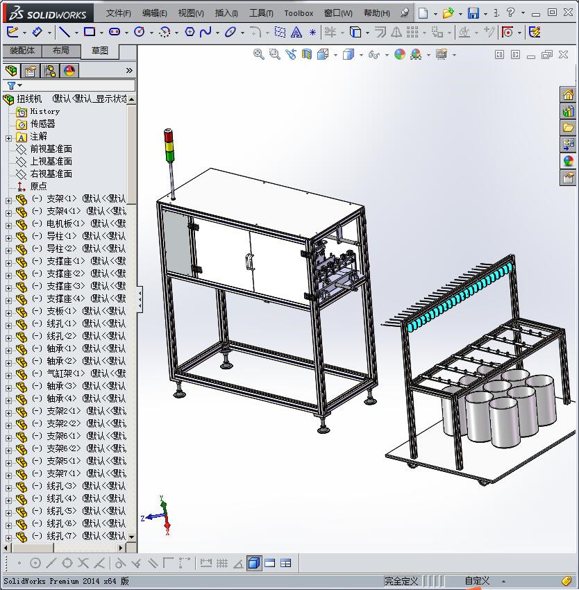Viewport: 579px width, 590px height.
Task: Open the Toolbox menu
Action: [299, 13]
